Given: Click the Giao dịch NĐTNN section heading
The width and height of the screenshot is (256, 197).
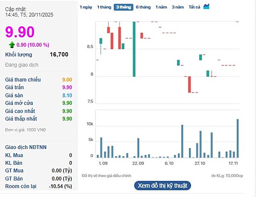Looking at the screenshot, I should (x=26, y=147).
